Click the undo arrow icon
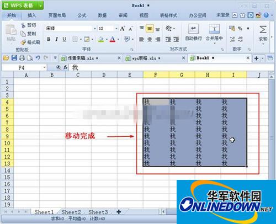The image size is (276, 224). point(38,58)
